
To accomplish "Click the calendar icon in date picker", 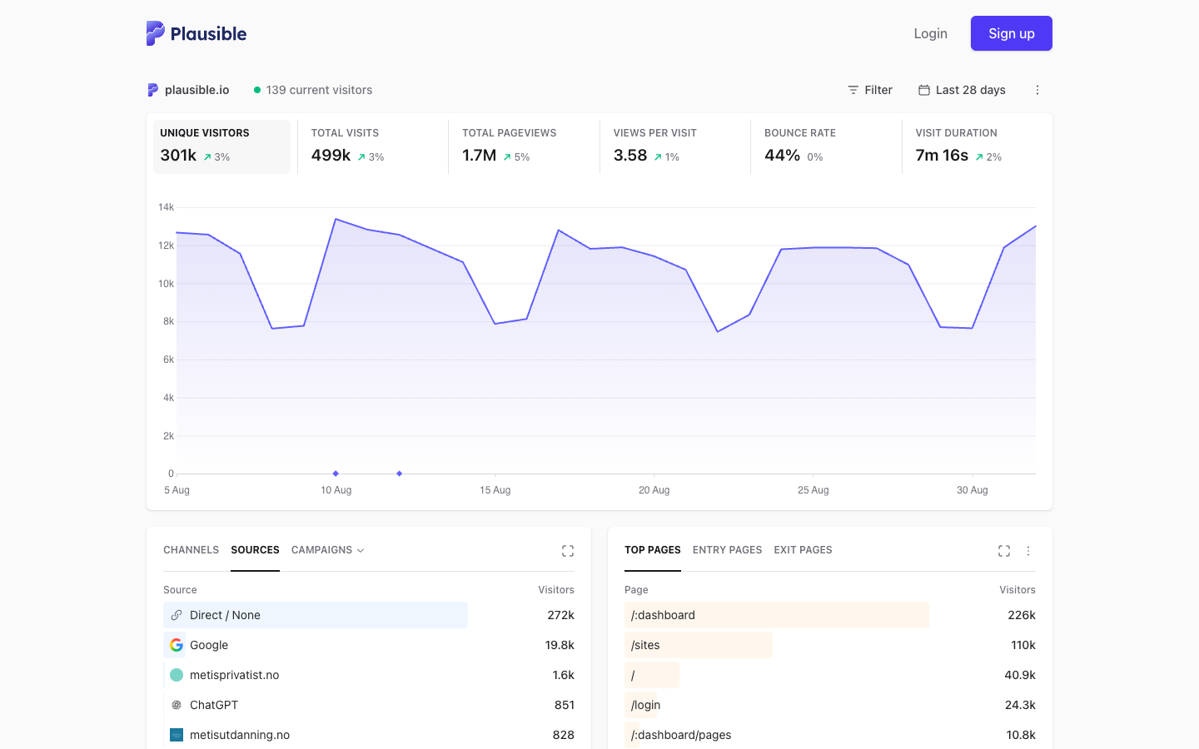I will pyautogui.click(x=924, y=90).
